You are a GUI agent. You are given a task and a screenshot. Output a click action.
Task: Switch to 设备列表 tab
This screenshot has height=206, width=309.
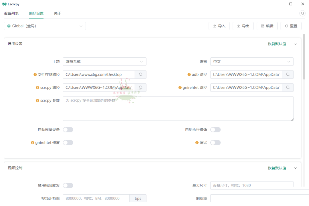coord(11,13)
